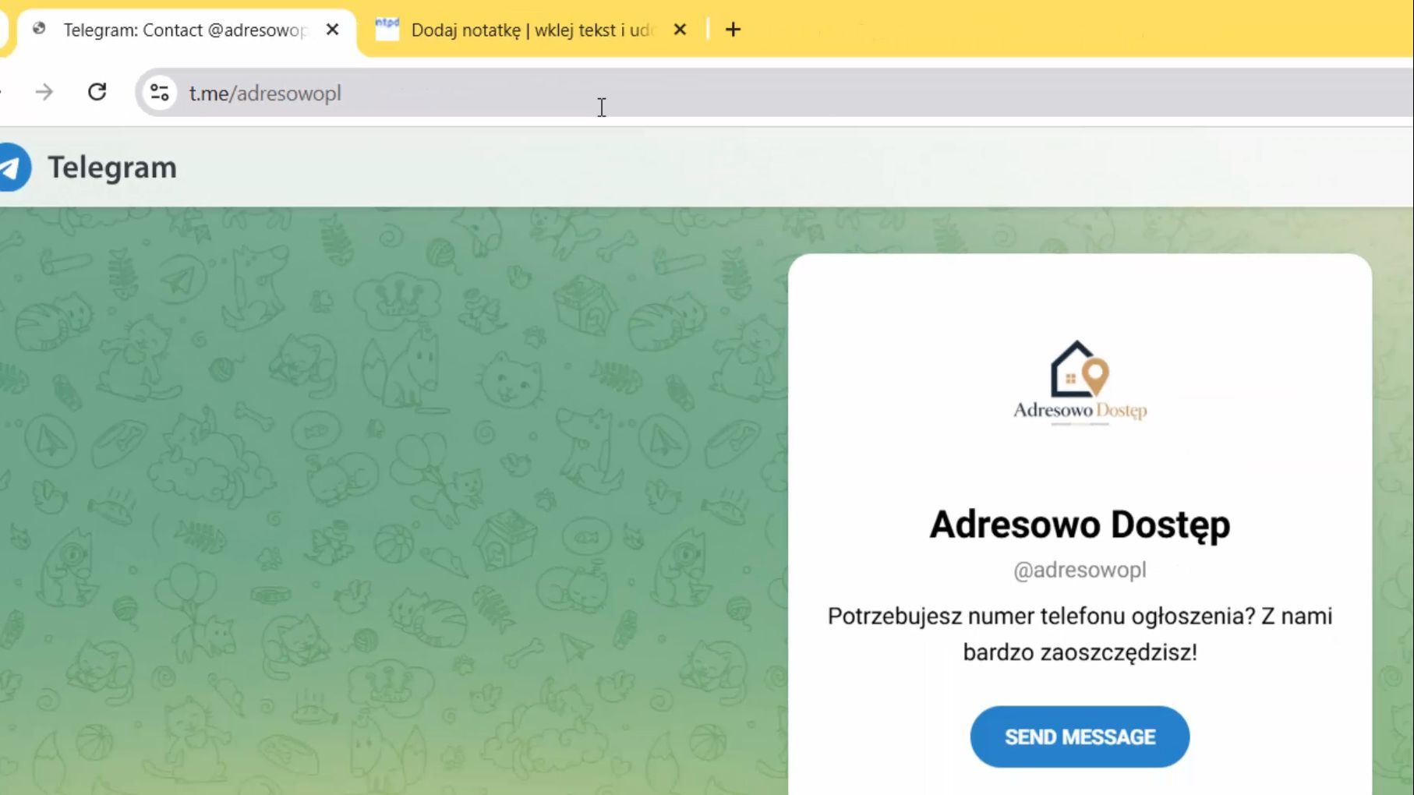Open the Adresowo Dostęp profile picture

click(x=1080, y=382)
